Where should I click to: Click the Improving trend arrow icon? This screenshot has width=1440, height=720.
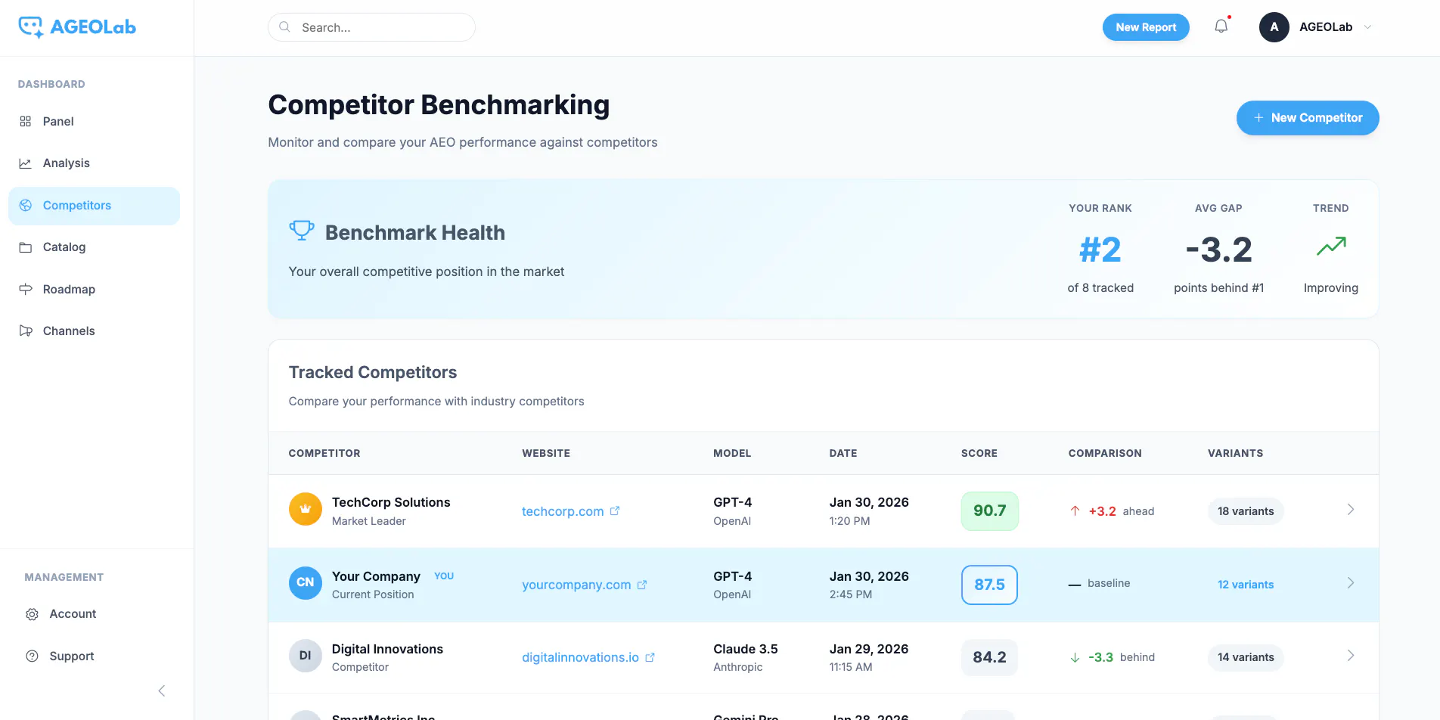pyautogui.click(x=1331, y=247)
